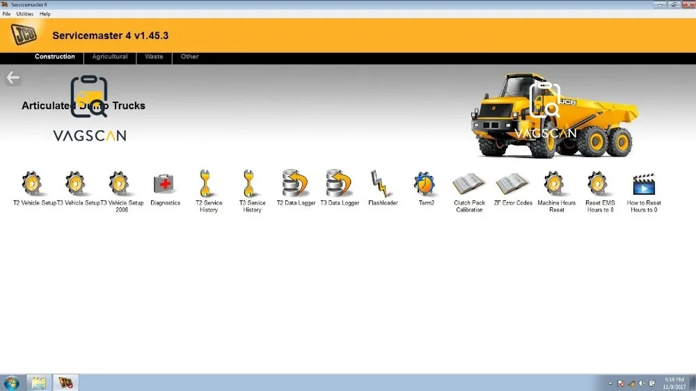The image size is (696, 391).
Task: Click the Servicemaster 4 v1.45.3 title
Action: point(110,35)
